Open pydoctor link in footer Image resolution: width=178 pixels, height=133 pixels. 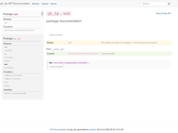[93, 130]
